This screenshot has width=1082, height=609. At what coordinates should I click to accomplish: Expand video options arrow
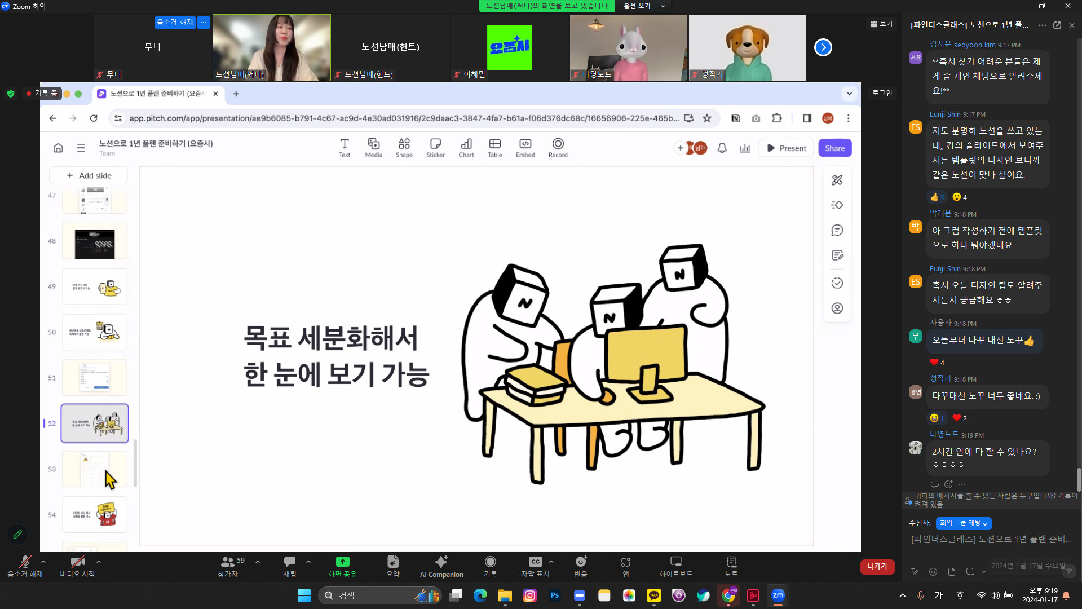(99, 562)
